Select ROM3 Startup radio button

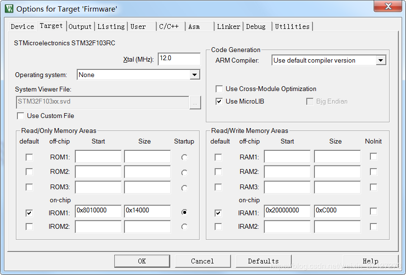click(x=184, y=188)
